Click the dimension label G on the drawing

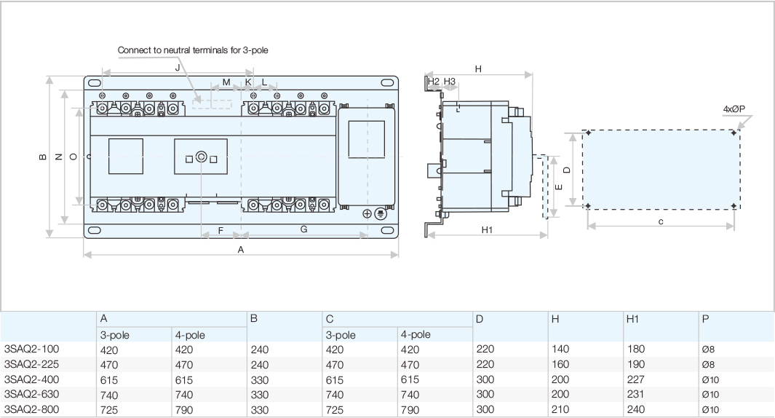(303, 229)
